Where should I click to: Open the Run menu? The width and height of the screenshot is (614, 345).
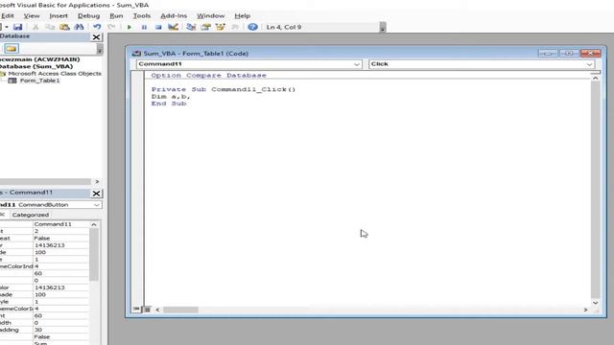click(116, 15)
